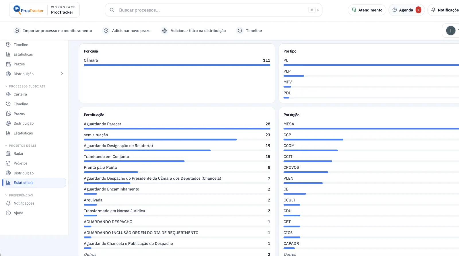This screenshot has height=256, width=459.
Task: Click the Agenda red badge showing 2
Action: [418, 10]
